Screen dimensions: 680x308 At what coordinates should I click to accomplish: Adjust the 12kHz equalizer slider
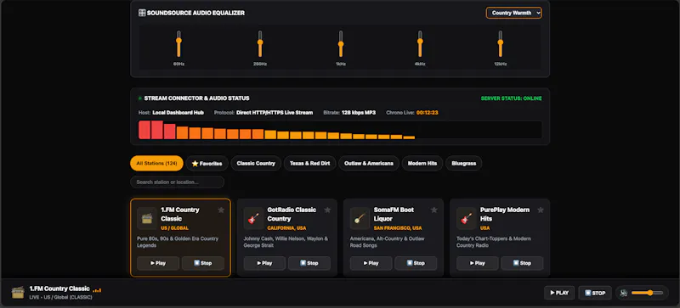(500, 43)
